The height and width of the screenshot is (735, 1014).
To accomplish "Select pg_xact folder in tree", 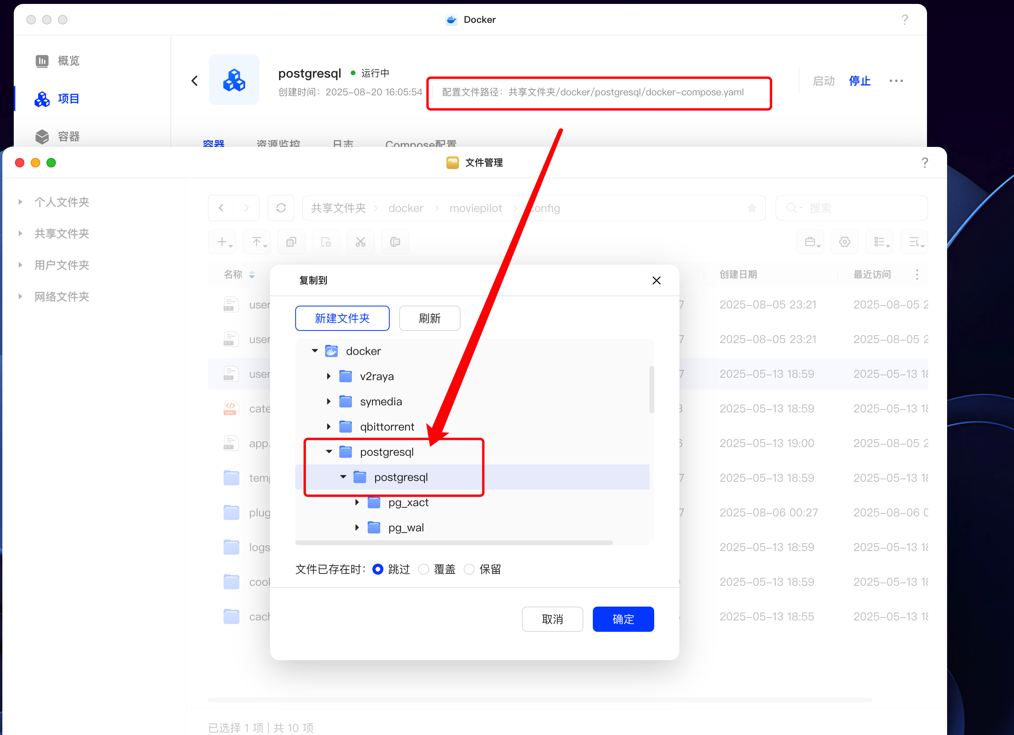I will tap(408, 502).
